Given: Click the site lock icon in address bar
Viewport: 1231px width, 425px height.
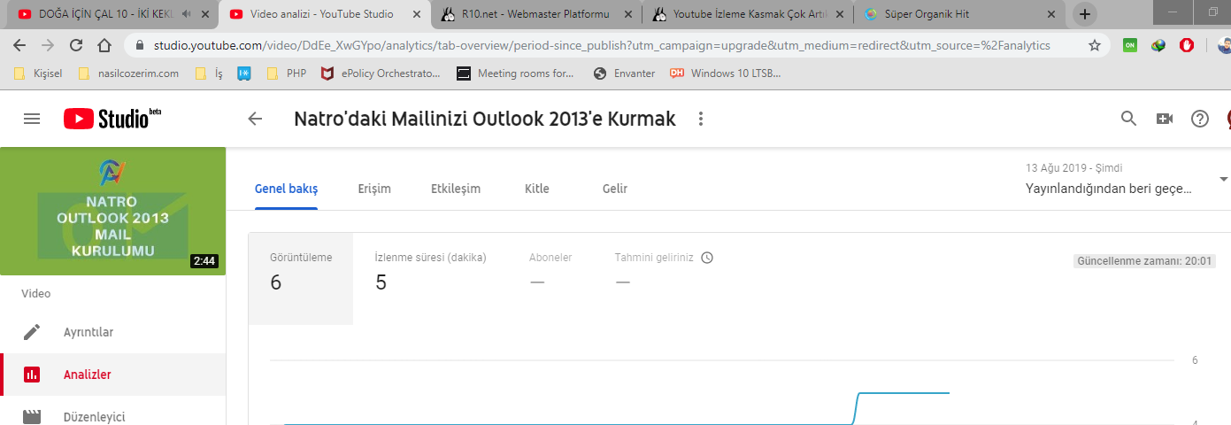Looking at the screenshot, I should 140,45.
